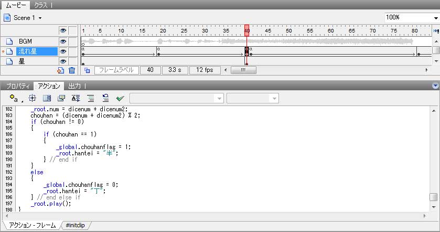Image resolution: width=440 pixels, height=232 pixels.
Task: Click the onion skin icon beside frame label
Action: 87,70
